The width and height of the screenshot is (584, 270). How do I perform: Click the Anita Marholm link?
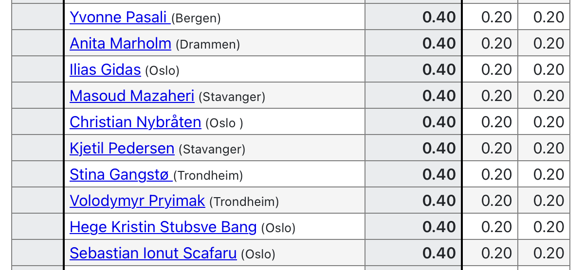click(x=120, y=44)
